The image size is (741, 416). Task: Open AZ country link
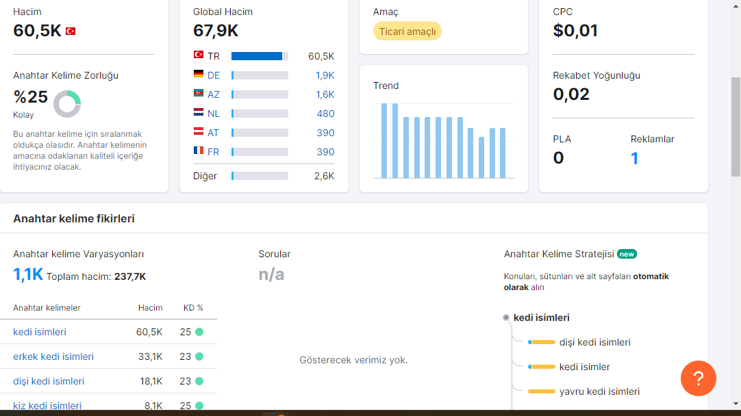pos(214,94)
